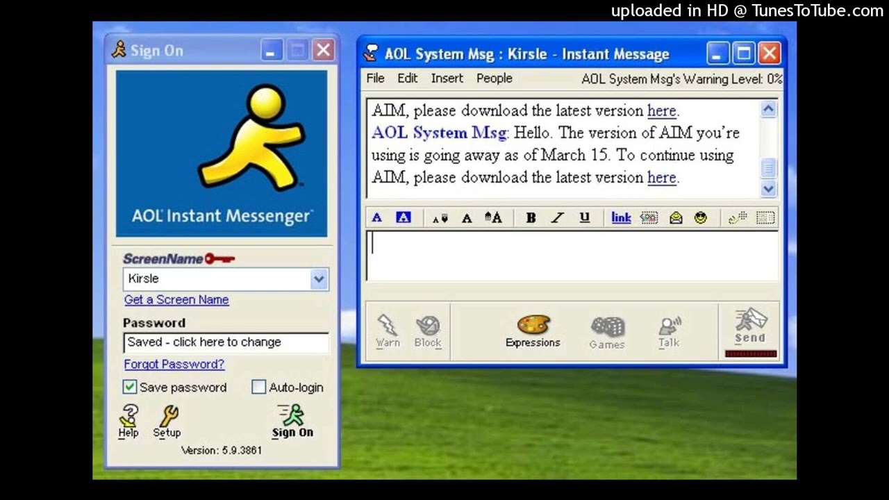889x500 pixels.
Task: Toggle the Save password checkbox
Action: point(130,387)
